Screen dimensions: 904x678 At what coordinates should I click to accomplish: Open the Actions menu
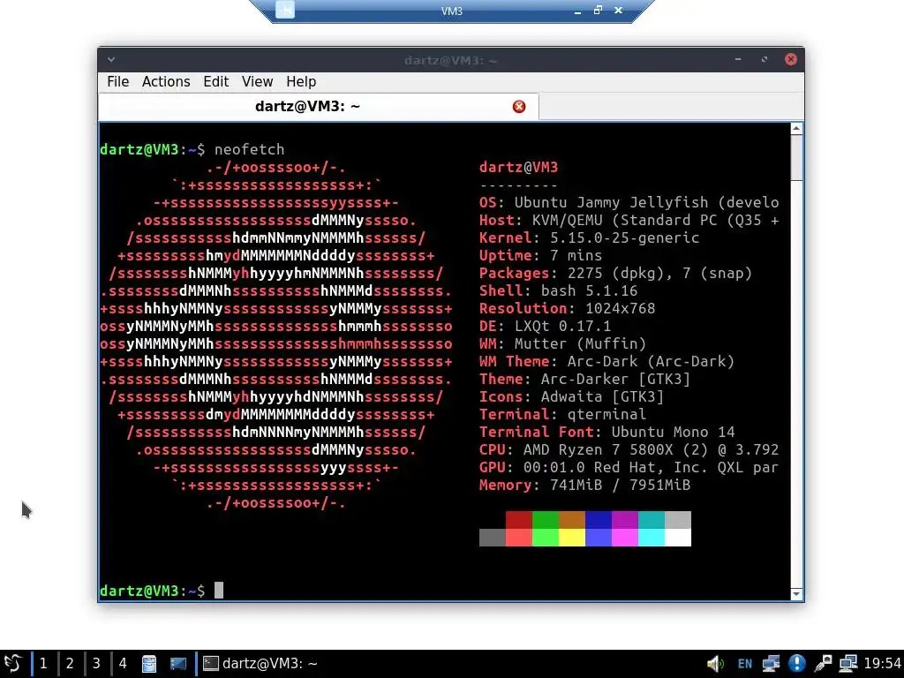(x=166, y=82)
